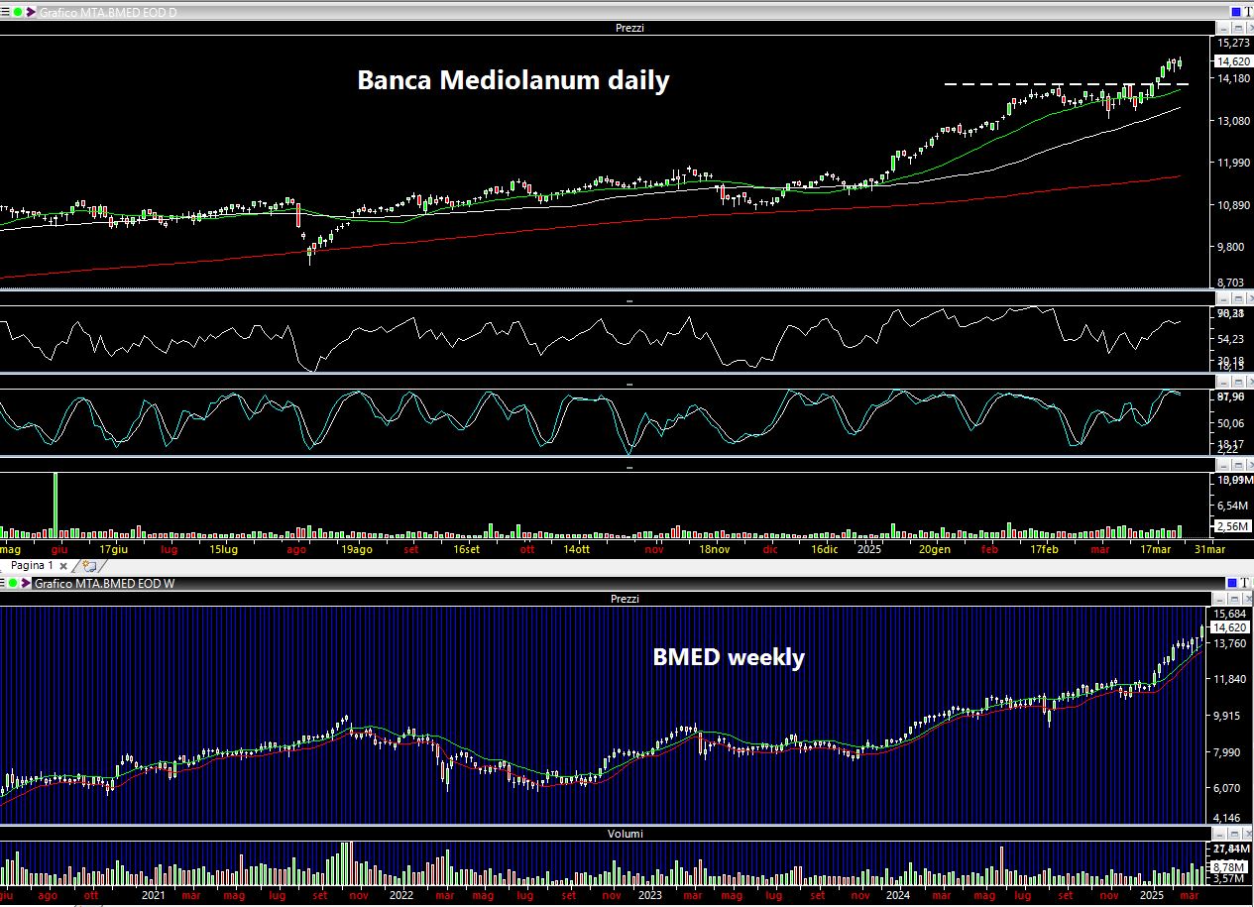Viewport: 1254px width, 907px height.
Task: Click the purple arrow icon on weekly chart
Action: point(27,583)
